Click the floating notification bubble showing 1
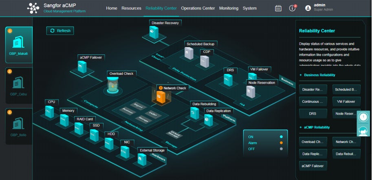 (363, 117)
